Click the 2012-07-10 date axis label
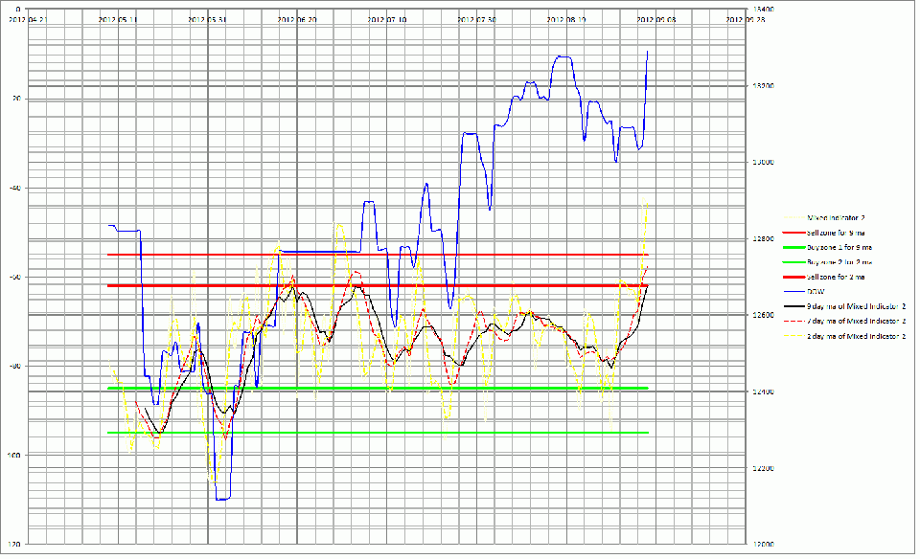 click(x=386, y=19)
